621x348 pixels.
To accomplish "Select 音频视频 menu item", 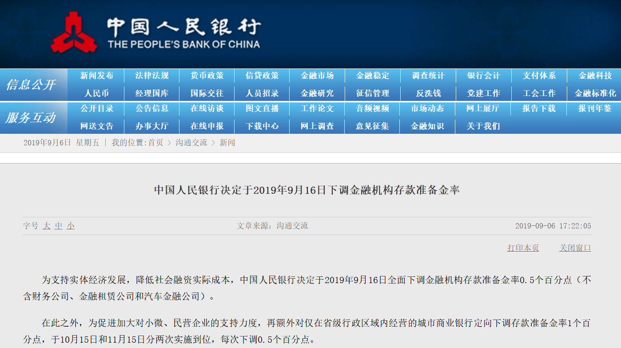I will tap(373, 108).
